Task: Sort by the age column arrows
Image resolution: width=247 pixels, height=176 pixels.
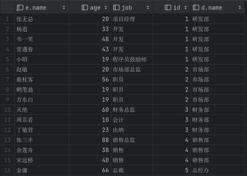Action: tap(106, 7)
